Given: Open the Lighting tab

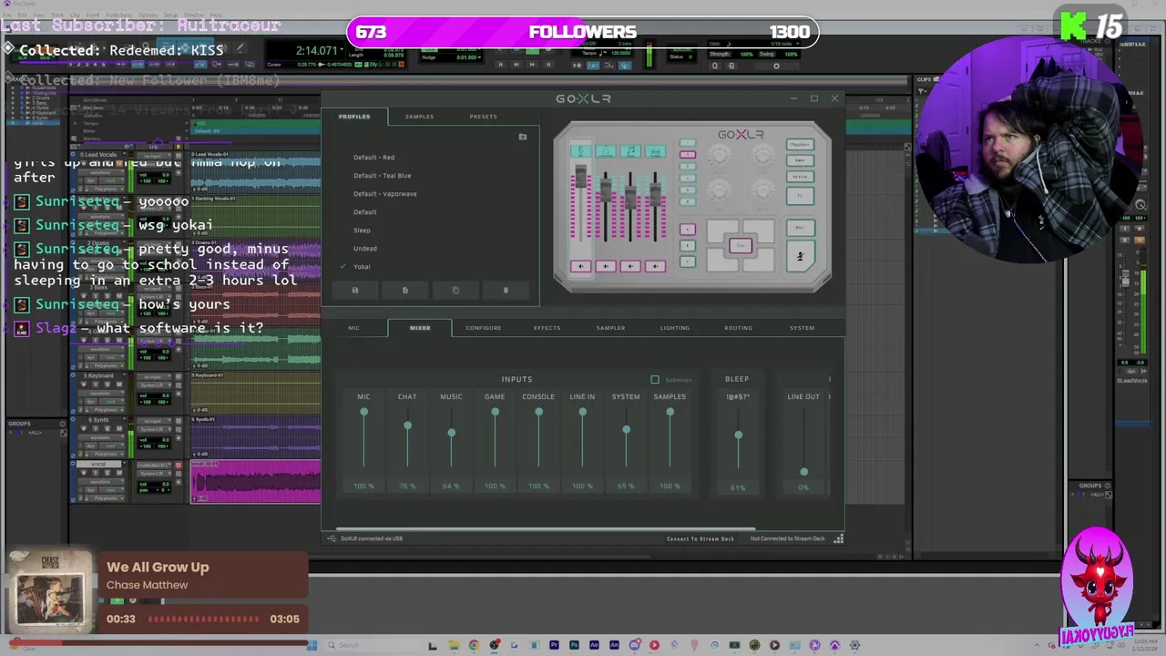Looking at the screenshot, I should click(675, 328).
